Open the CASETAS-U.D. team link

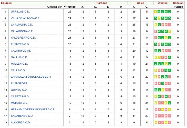(x=20, y=97)
